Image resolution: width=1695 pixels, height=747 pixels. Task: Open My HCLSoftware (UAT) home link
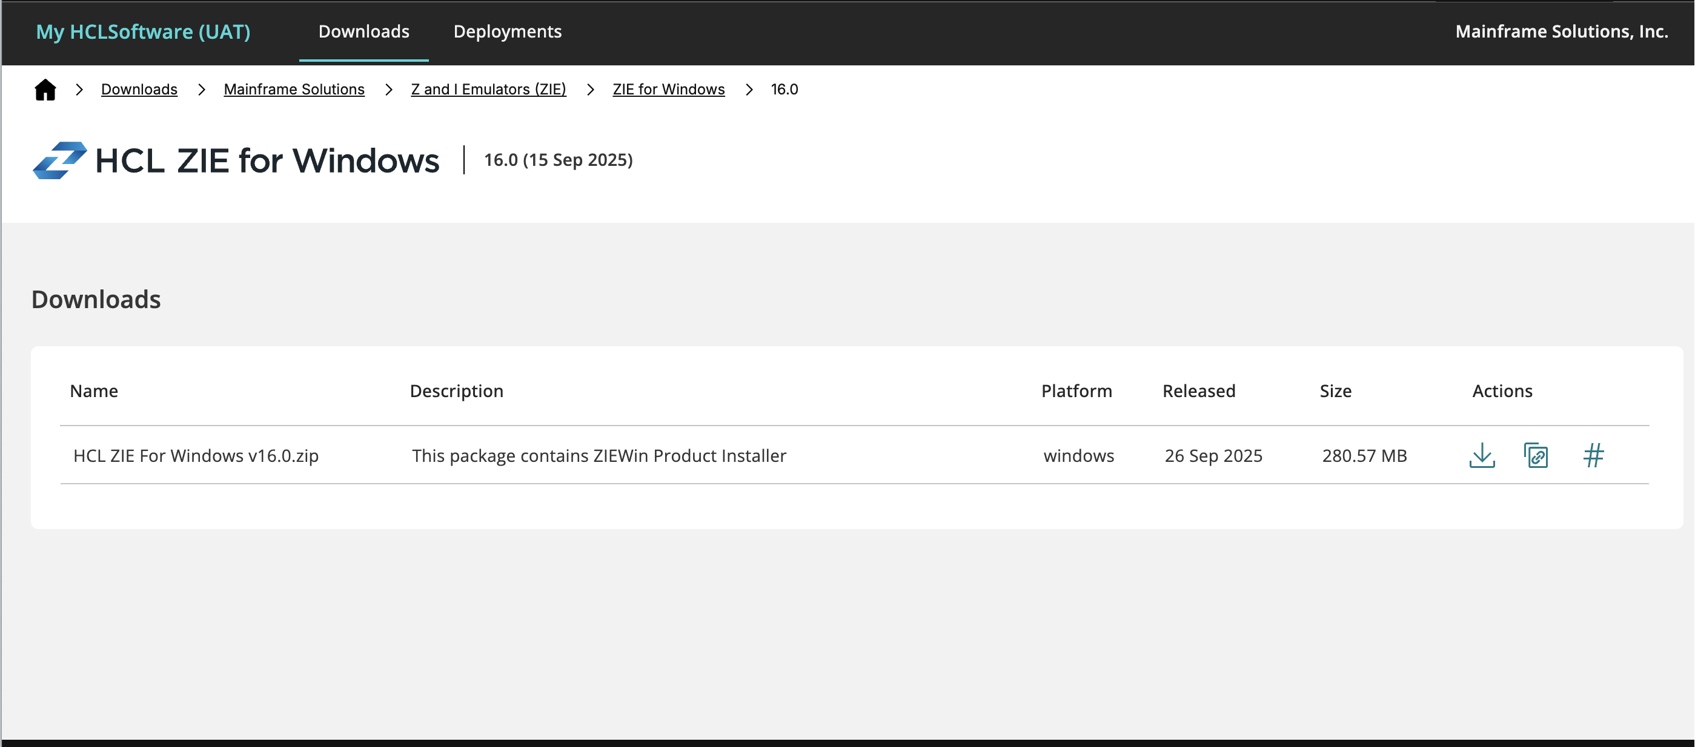pyautogui.click(x=143, y=31)
